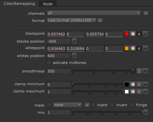Click blackpoint alpha value field
This screenshot has width=153, height=122.
point(114,34)
